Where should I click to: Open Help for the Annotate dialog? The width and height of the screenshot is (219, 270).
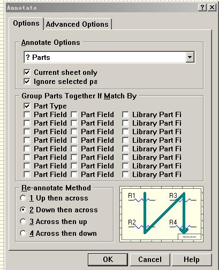(192, 259)
